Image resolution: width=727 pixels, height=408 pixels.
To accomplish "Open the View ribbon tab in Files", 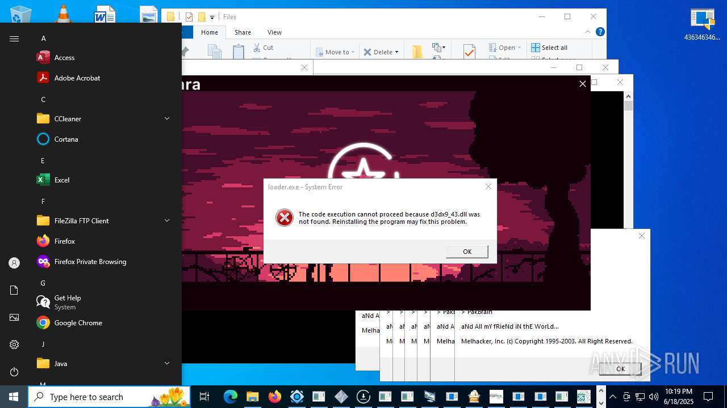I will tap(274, 32).
